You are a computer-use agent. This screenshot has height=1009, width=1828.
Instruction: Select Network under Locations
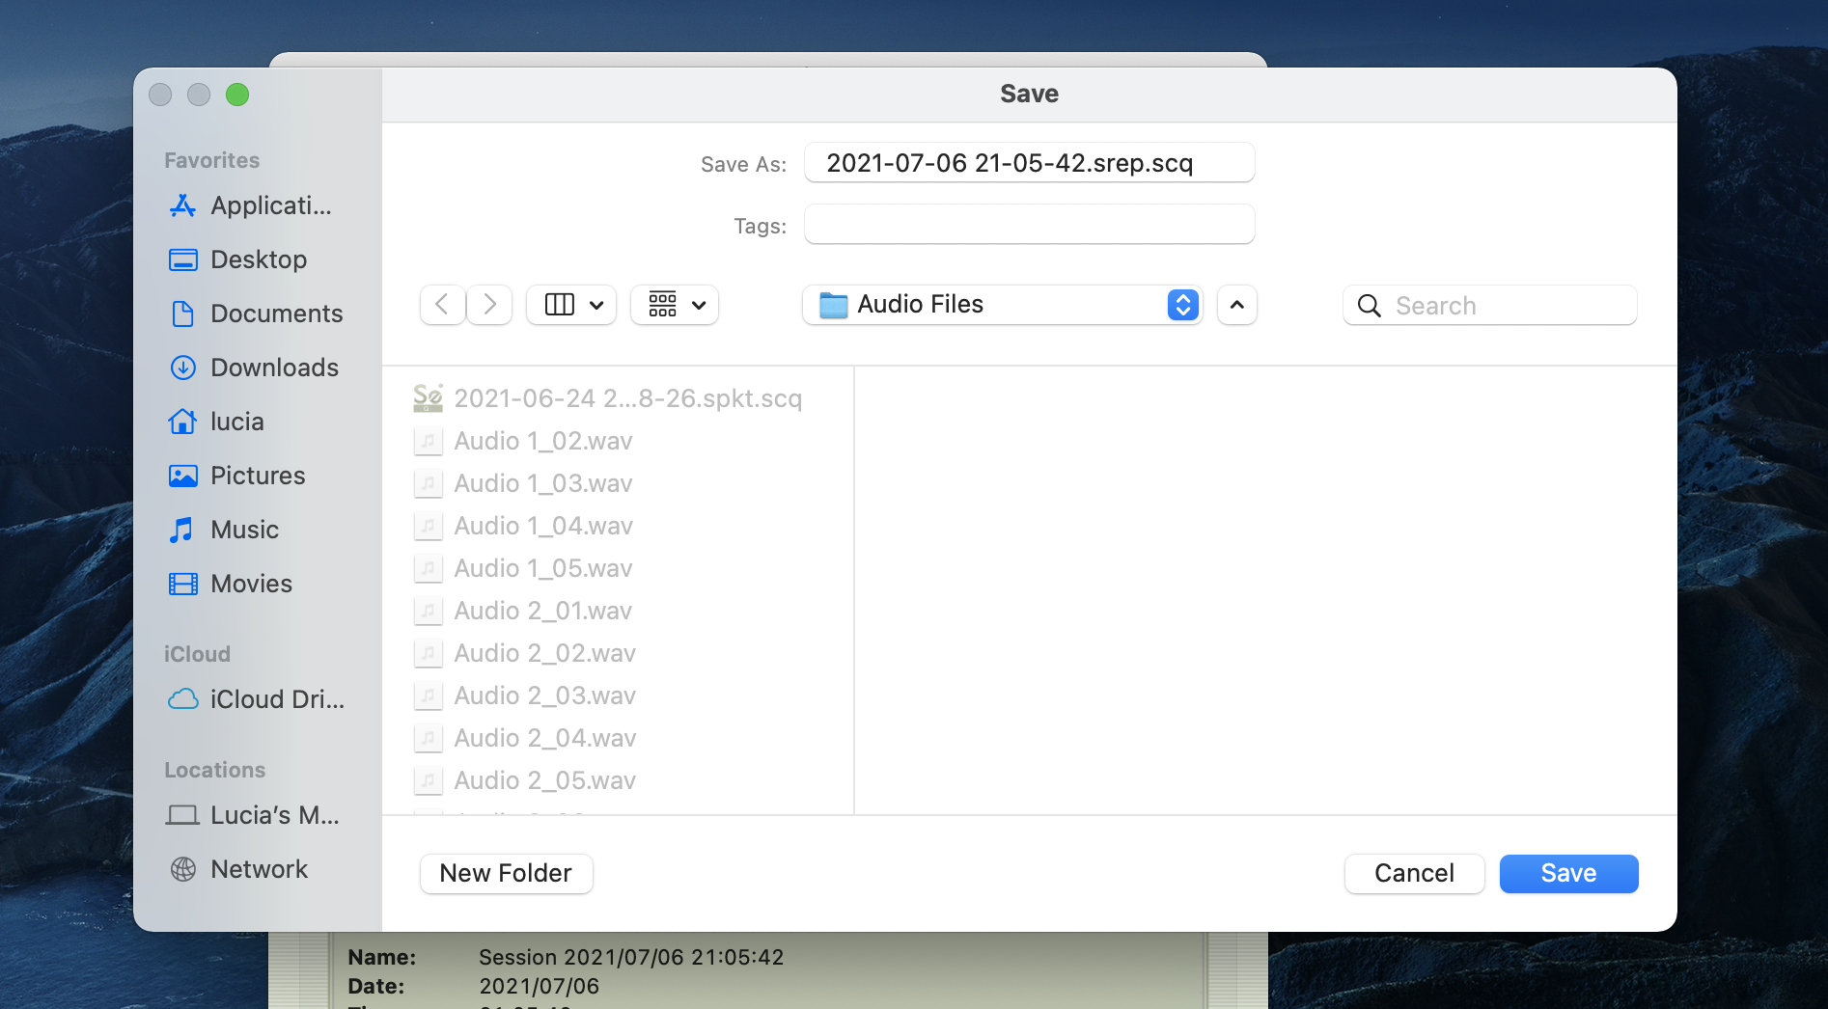[x=240, y=869]
